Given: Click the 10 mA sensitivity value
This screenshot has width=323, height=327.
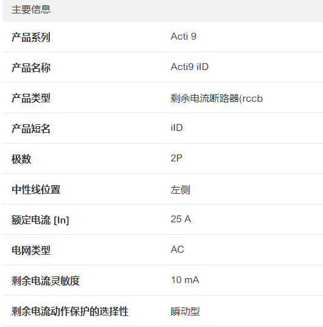Looking at the screenshot, I should pyautogui.click(x=185, y=280).
